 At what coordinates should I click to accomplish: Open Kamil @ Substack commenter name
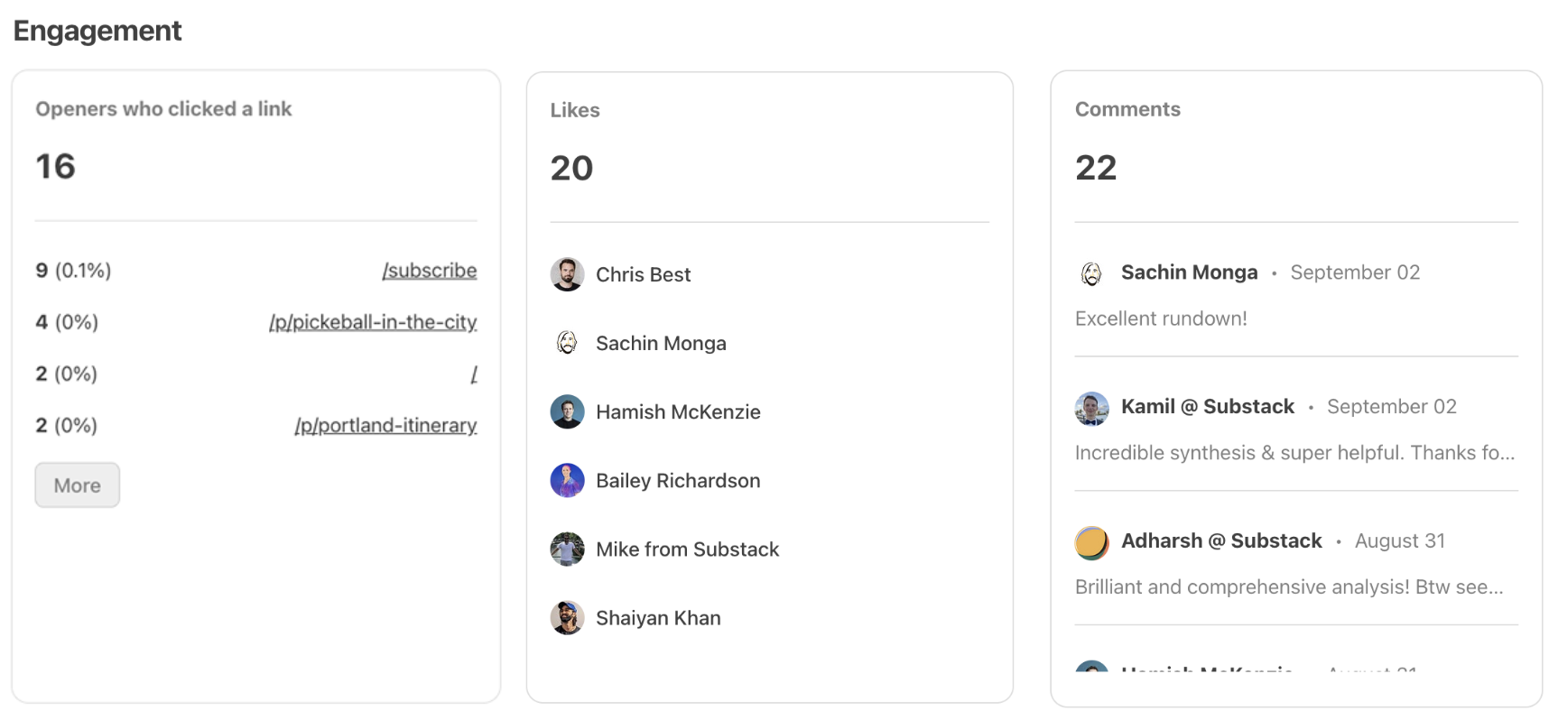tap(1207, 407)
